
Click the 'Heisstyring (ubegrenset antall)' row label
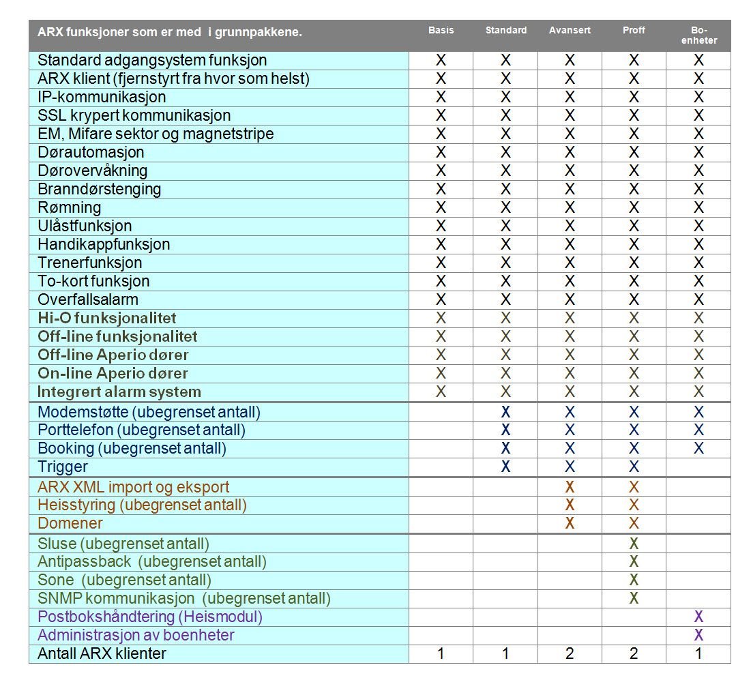(142, 505)
